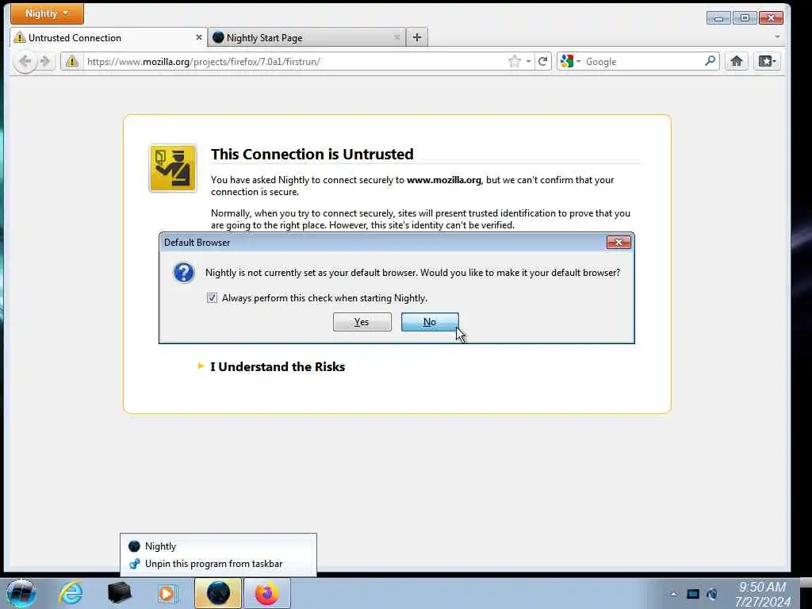This screenshot has height=609, width=812.
Task: Open the taskbar clock and date
Action: point(762,594)
